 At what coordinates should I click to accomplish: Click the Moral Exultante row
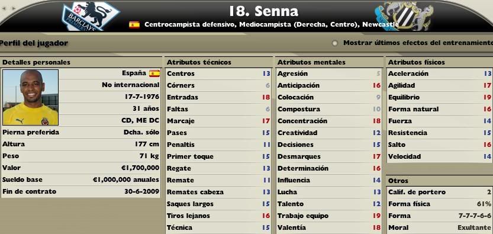point(440,227)
